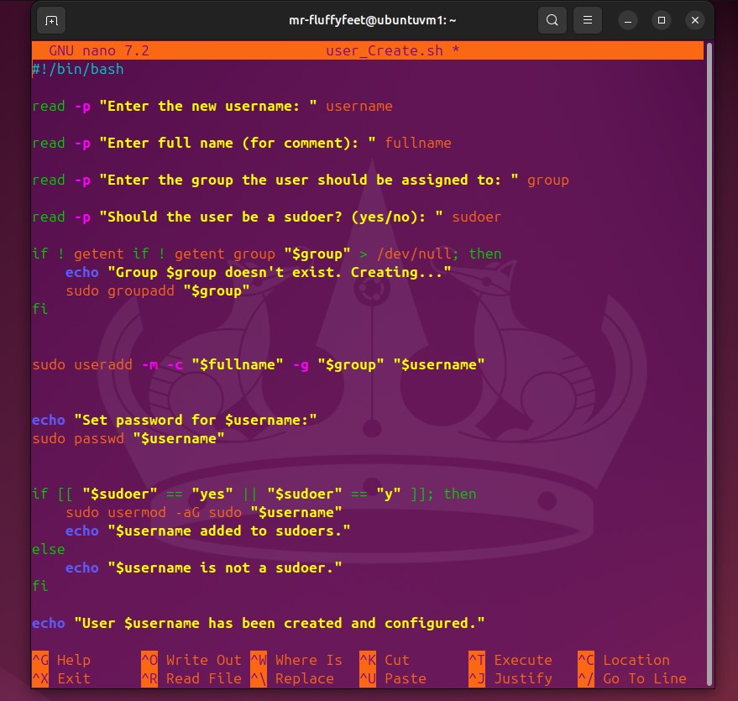Image resolution: width=738 pixels, height=701 pixels.
Task: Open the hamburger menu in title bar
Action: (x=588, y=20)
